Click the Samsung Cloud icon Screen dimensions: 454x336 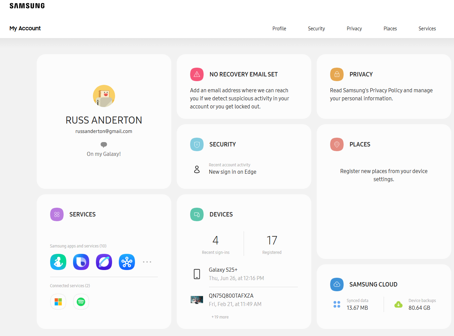click(337, 284)
